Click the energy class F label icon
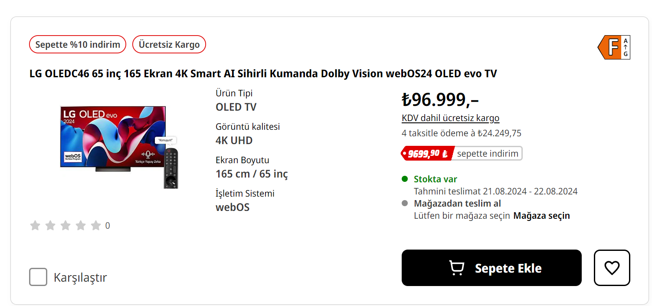Image resolution: width=652 pixels, height=306 pixels. pos(613,47)
